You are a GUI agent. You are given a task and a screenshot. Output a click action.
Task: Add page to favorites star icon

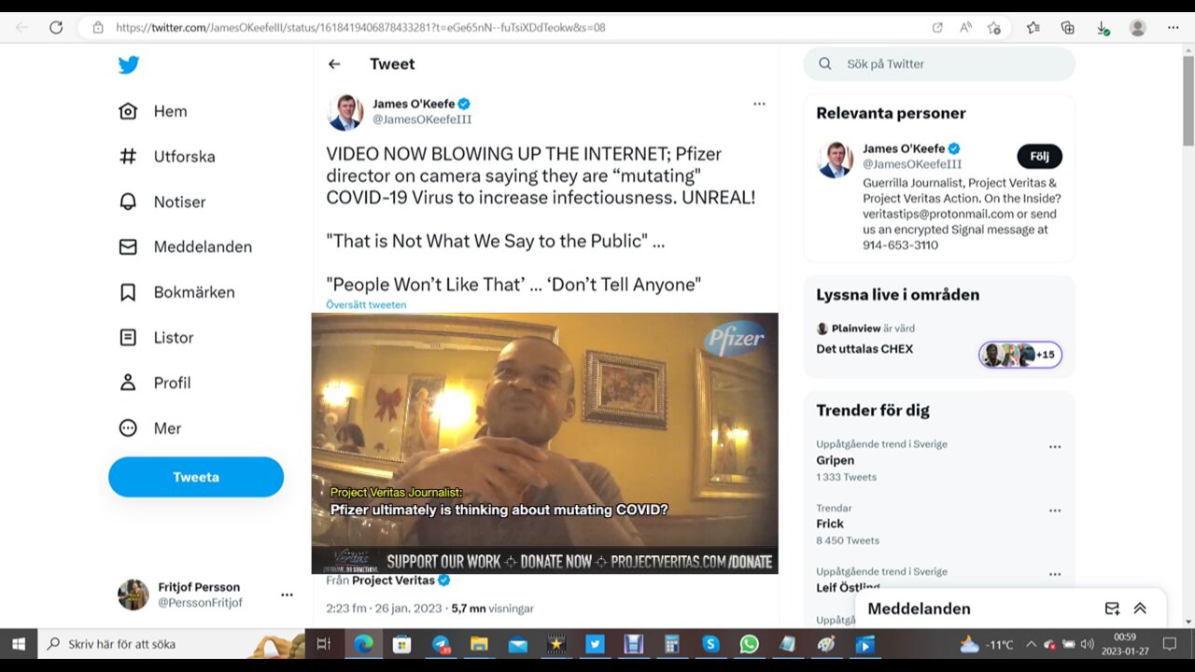point(994,27)
